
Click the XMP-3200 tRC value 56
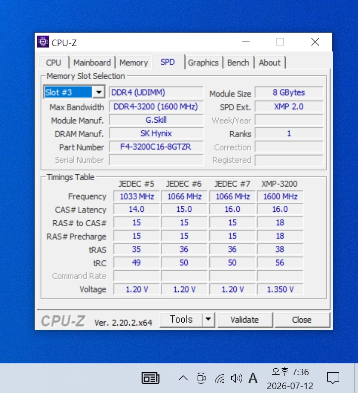tap(280, 263)
